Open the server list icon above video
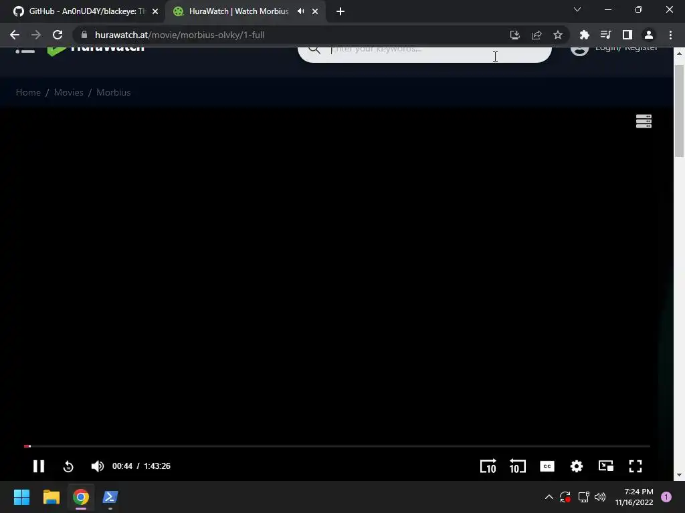685x513 pixels. [644, 122]
